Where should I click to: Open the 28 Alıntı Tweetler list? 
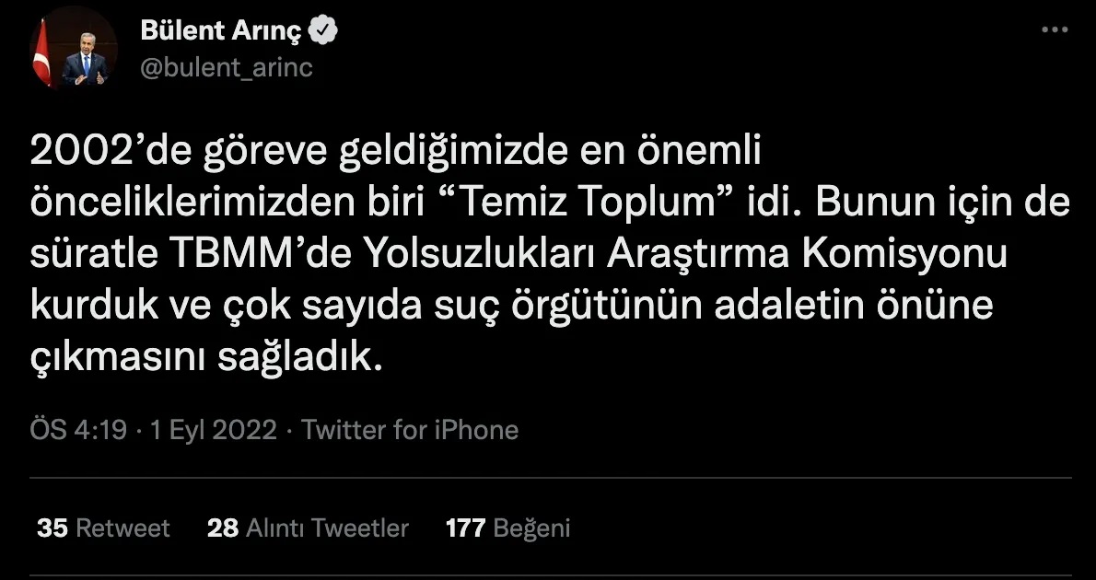pyautogui.click(x=308, y=528)
